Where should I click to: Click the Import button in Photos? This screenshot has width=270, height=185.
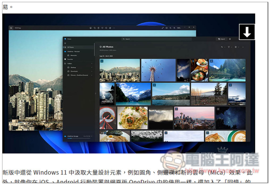point(222,39)
